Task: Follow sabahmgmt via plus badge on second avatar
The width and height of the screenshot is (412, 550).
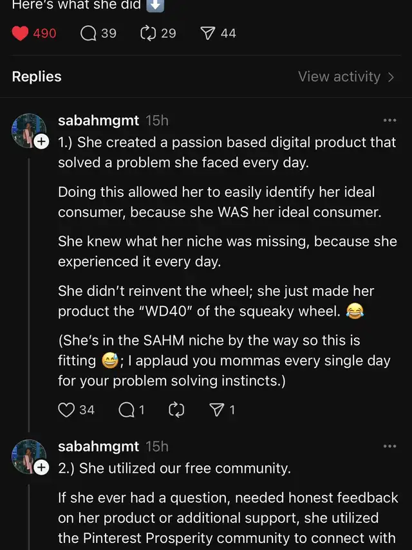Action: [41, 468]
